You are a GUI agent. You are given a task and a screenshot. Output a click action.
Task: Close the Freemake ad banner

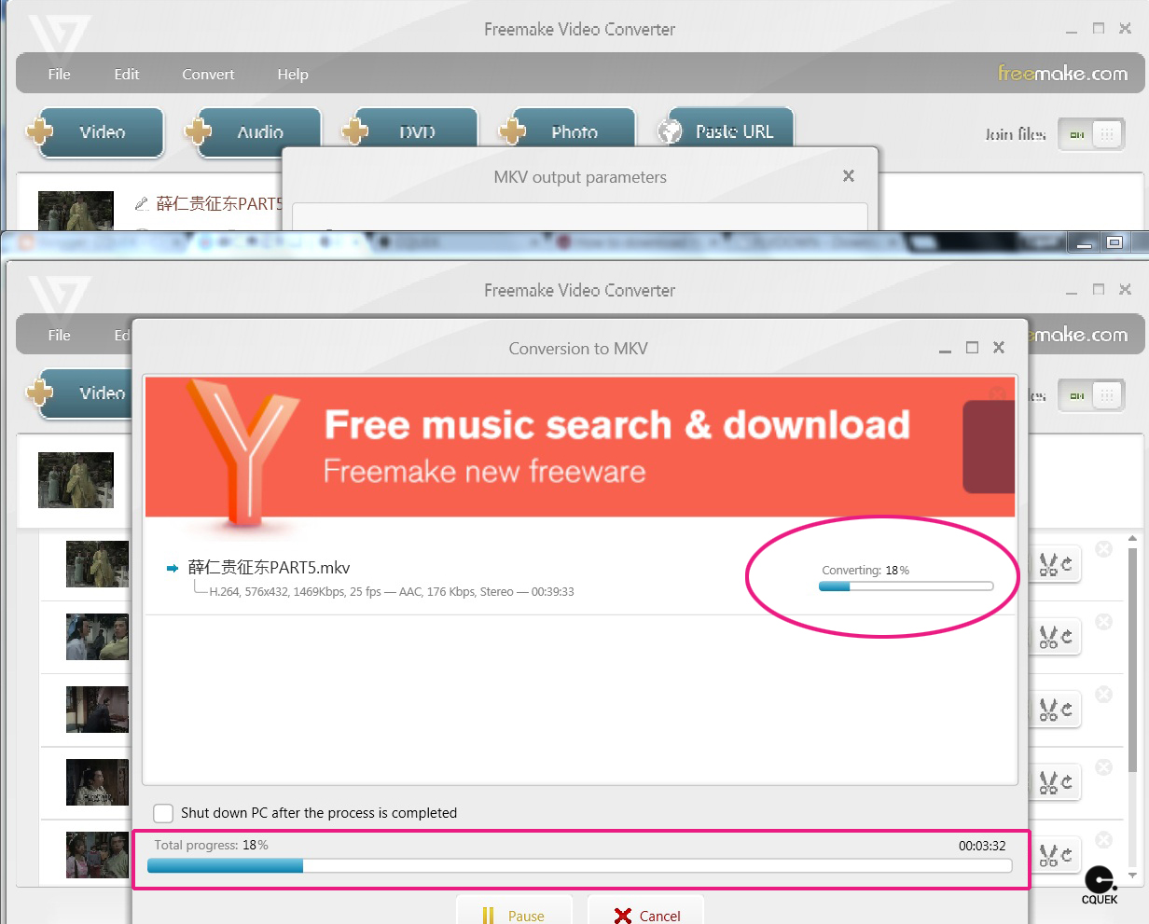click(997, 393)
